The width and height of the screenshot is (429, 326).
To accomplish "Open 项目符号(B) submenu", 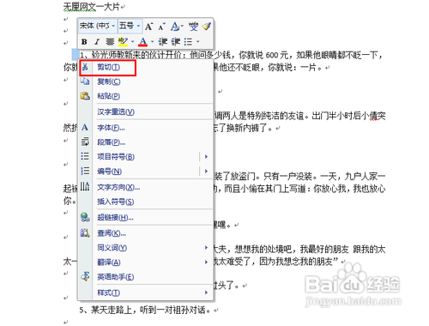I will [x=146, y=157].
